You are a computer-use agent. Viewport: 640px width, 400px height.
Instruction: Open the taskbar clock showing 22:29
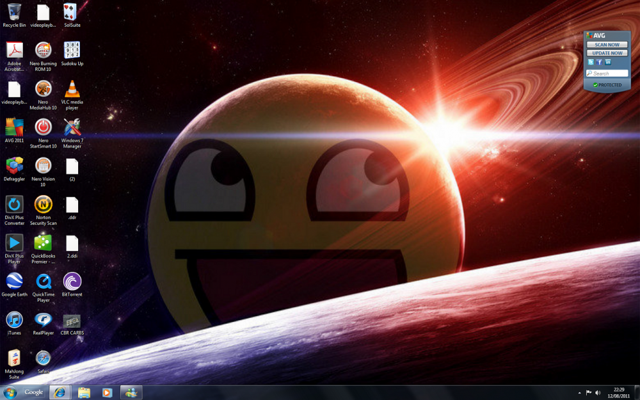pos(619,393)
